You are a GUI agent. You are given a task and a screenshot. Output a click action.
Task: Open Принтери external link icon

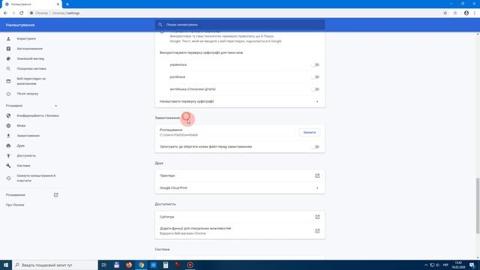coord(317,175)
